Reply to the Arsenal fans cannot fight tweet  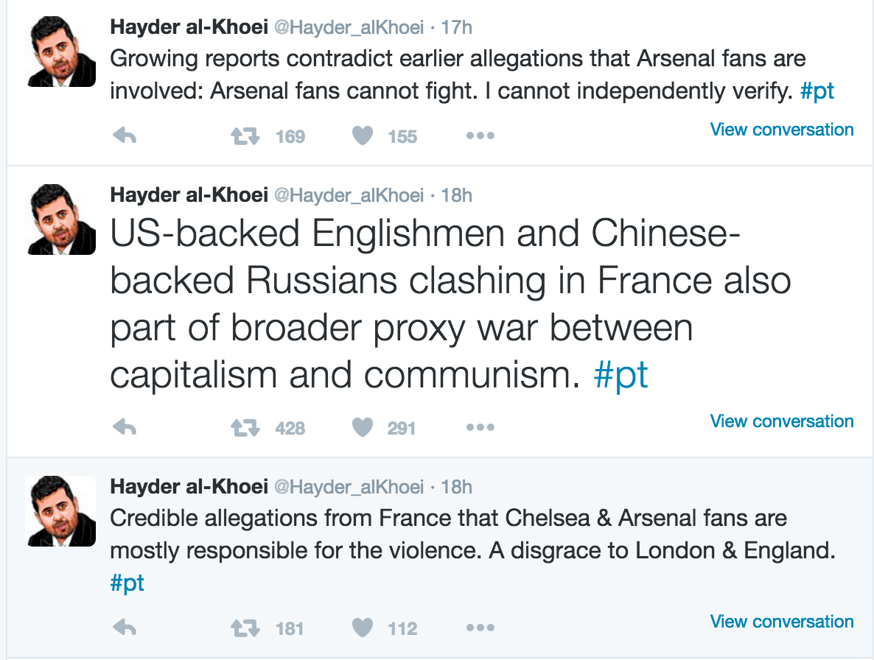(125, 136)
